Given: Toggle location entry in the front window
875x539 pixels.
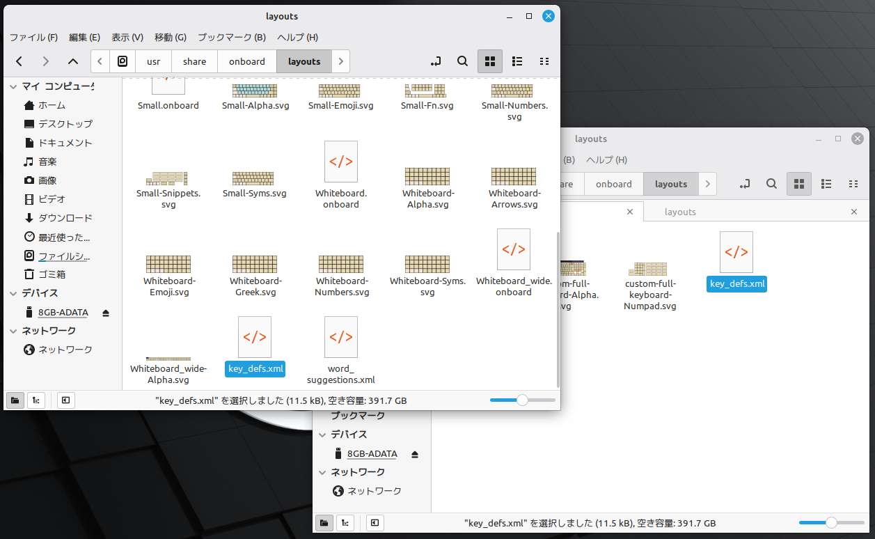Looking at the screenshot, I should pyautogui.click(x=436, y=61).
